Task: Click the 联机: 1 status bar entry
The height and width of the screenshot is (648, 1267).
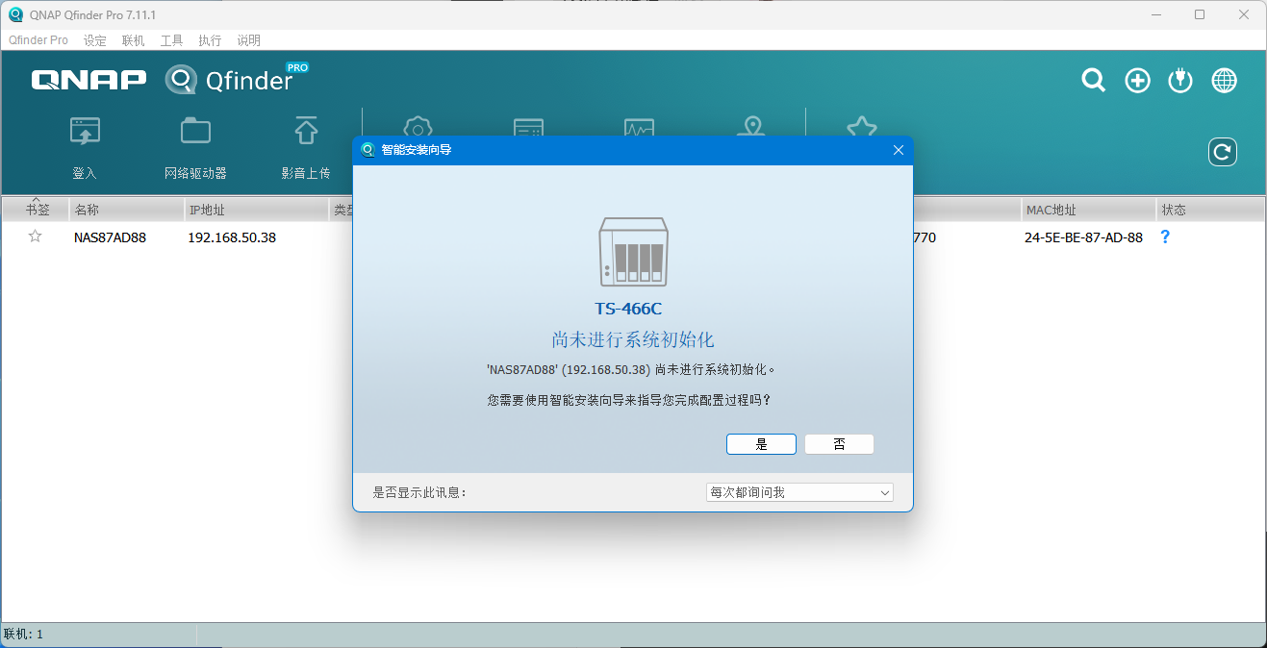Action: tap(23, 635)
